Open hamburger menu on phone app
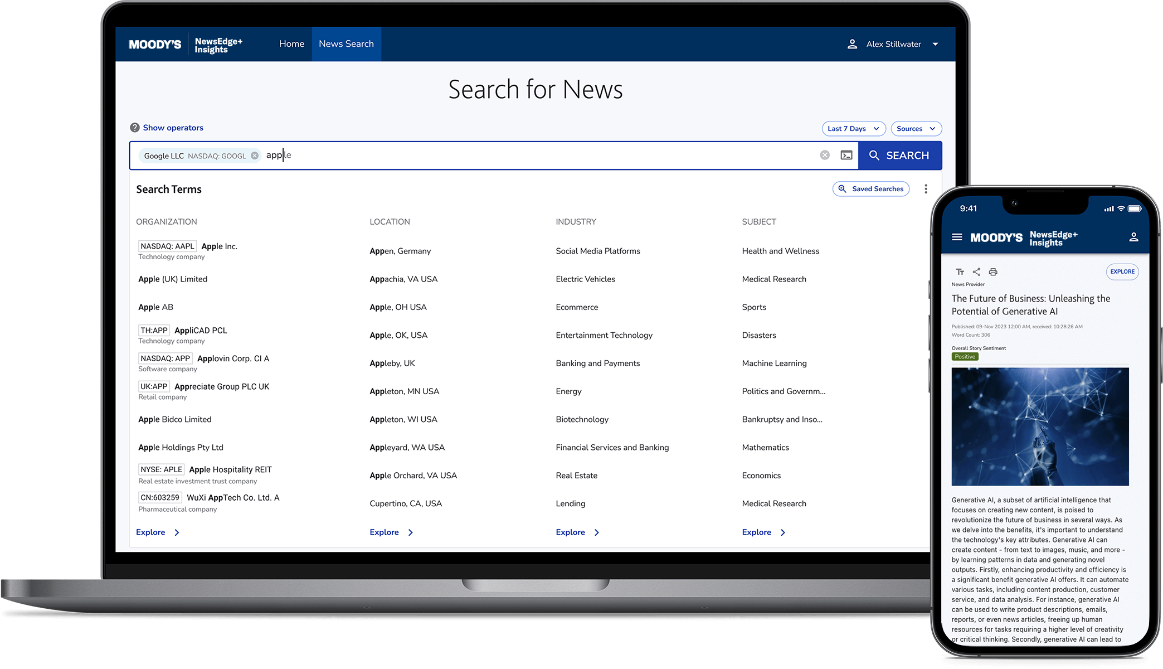Image resolution: width=1163 pixels, height=669 pixels. (x=957, y=237)
